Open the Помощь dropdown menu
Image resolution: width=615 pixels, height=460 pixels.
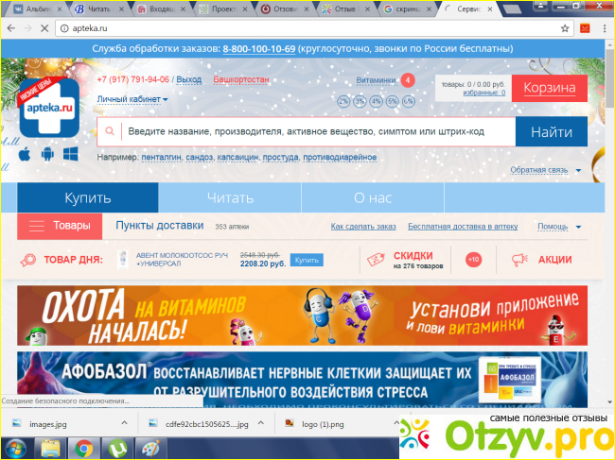click(x=558, y=227)
